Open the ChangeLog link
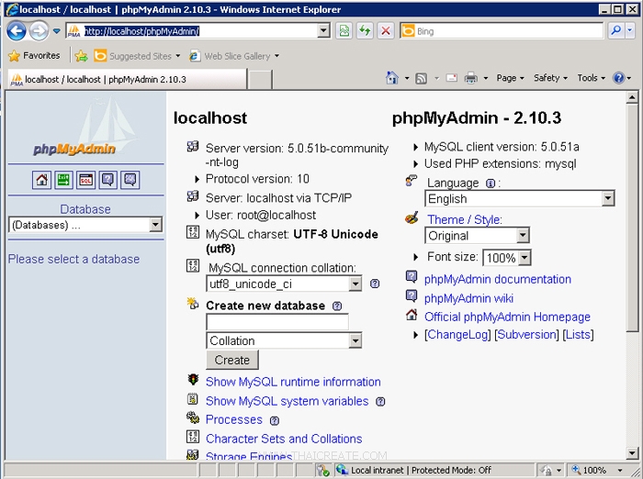 pyautogui.click(x=457, y=335)
